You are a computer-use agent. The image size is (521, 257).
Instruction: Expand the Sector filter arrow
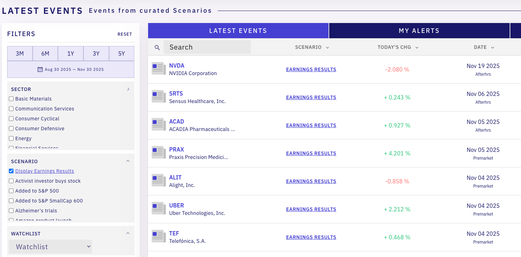coord(128,89)
